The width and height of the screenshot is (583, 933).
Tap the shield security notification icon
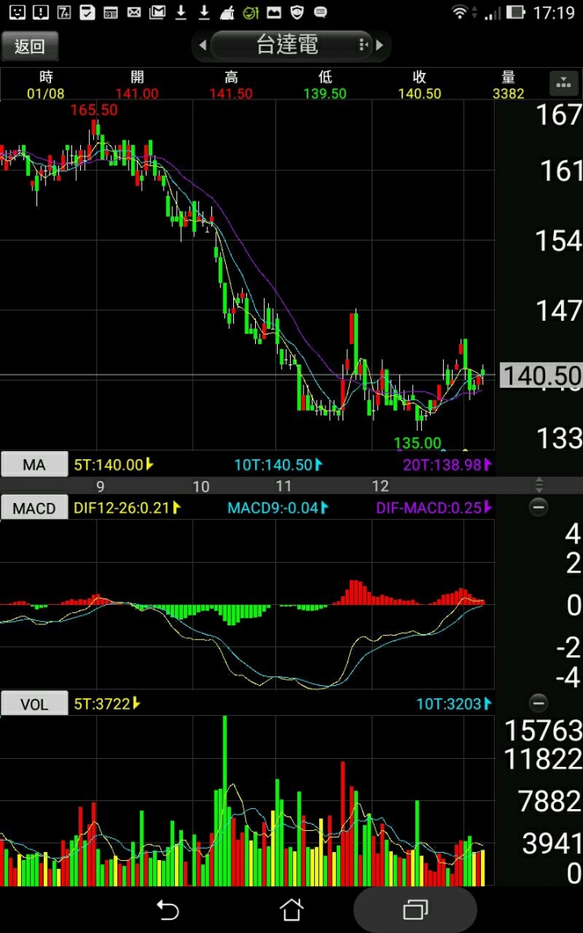(297, 12)
